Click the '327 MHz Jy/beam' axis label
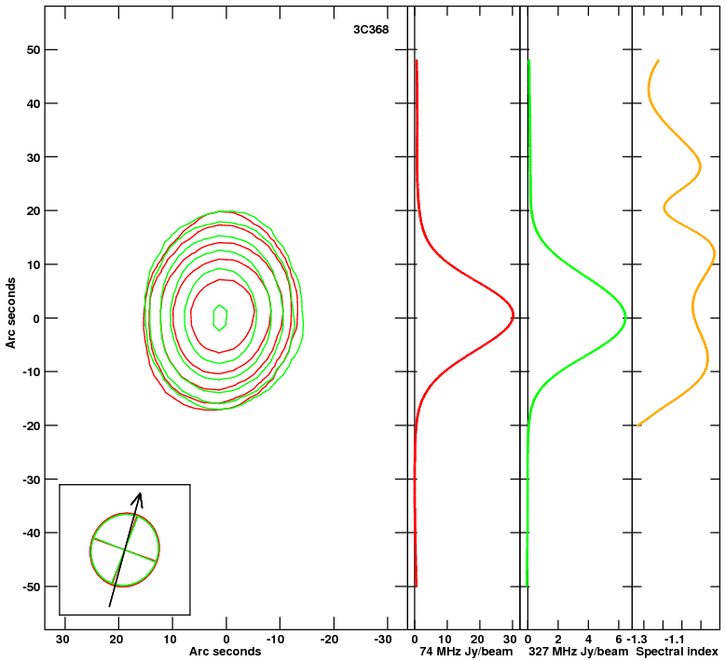726x661 pixels. (579, 652)
